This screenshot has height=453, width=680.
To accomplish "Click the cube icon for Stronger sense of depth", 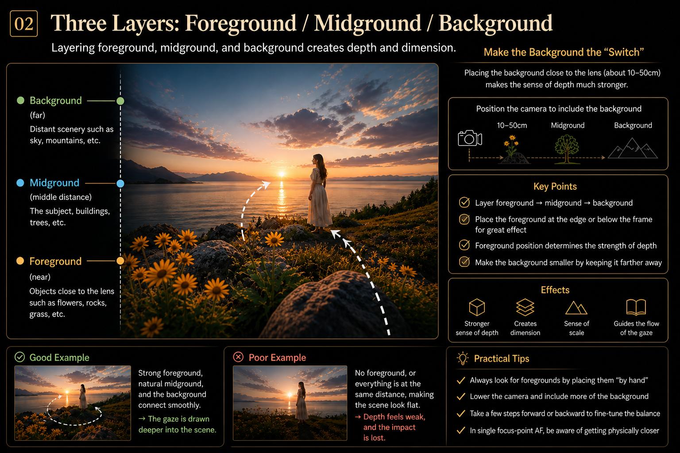I will click(x=477, y=307).
